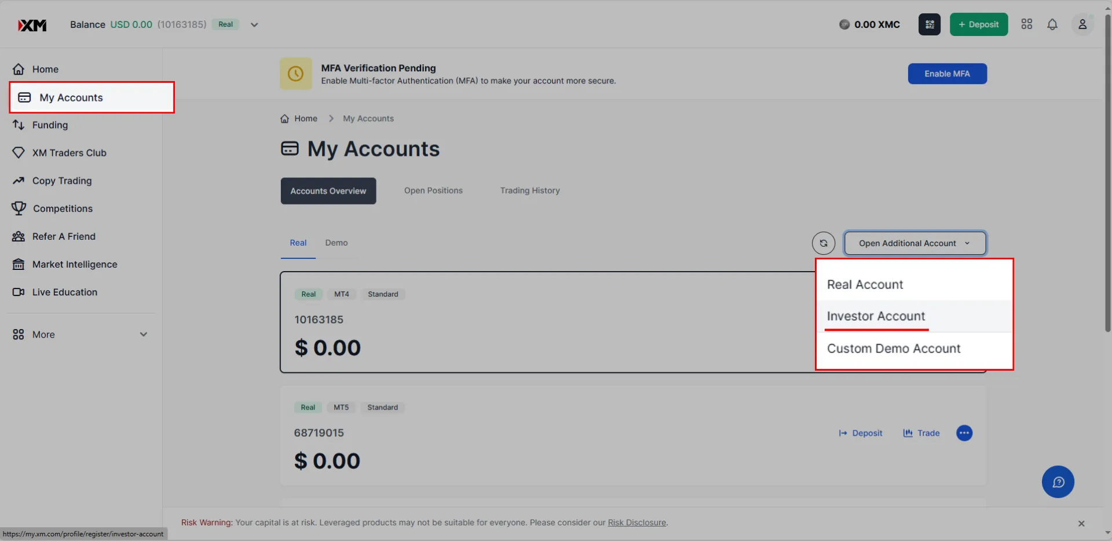Image resolution: width=1112 pixels, height=541 pixels.
Task: Switch to Open Positions tab
Action: click(433, 191)
